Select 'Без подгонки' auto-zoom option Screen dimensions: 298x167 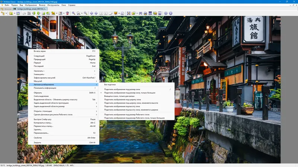click(110, 85)
